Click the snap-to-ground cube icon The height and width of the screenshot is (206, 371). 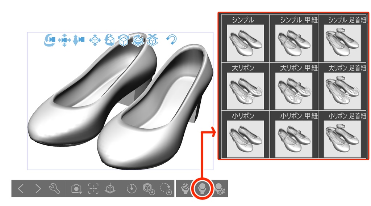pyautogui.click(x=153, y=40)
